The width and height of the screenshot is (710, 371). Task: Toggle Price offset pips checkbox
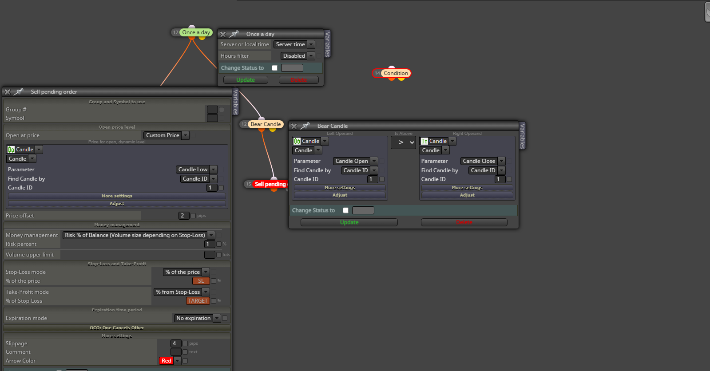click(x=193, y=216)
